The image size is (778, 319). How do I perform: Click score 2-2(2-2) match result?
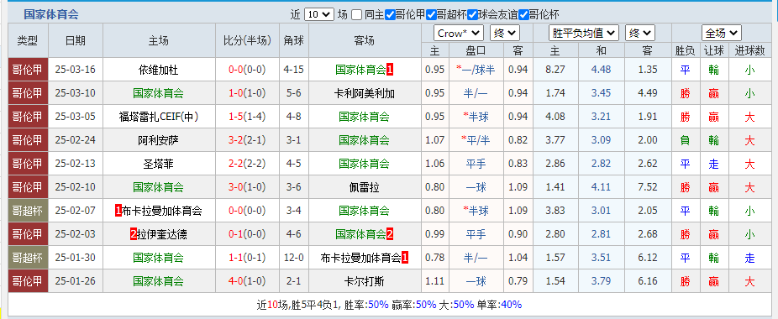(x=247, y=164)
